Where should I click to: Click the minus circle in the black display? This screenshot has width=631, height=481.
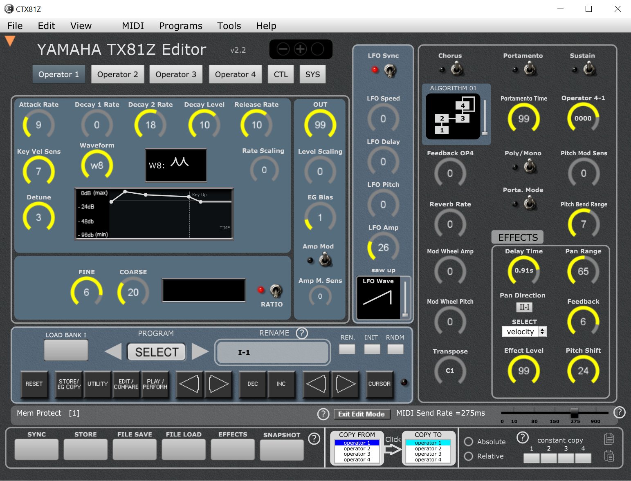[283, 49]
